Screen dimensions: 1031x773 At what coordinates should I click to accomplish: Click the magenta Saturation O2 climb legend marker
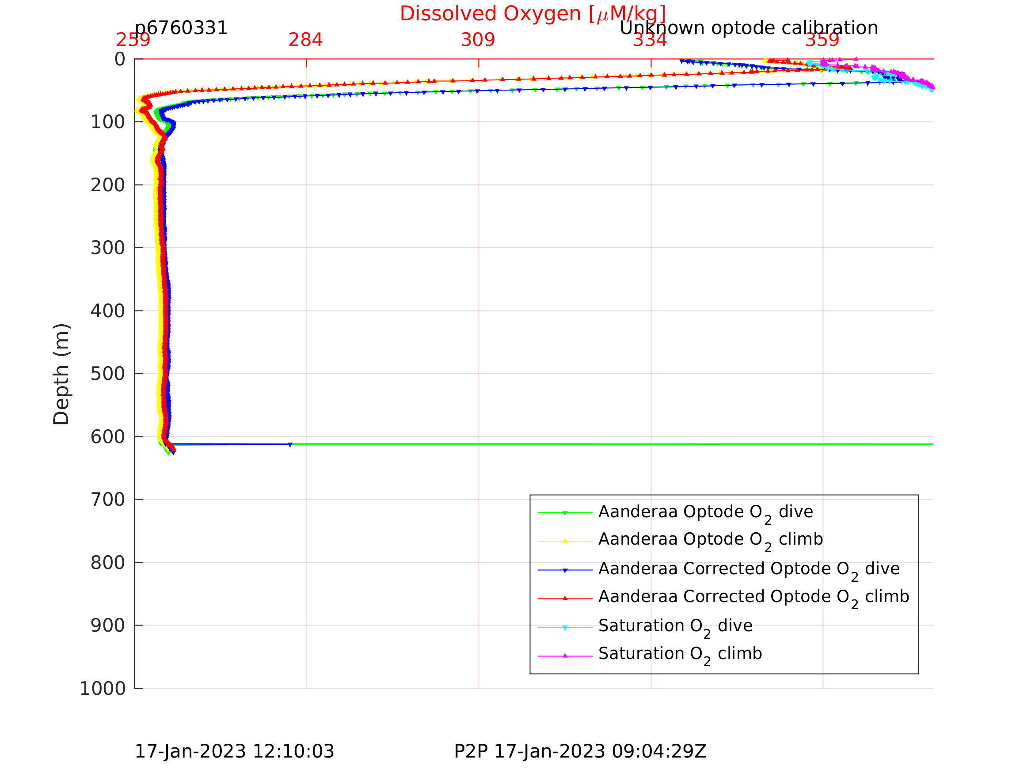pyautogui.click(x=565, y=656)
